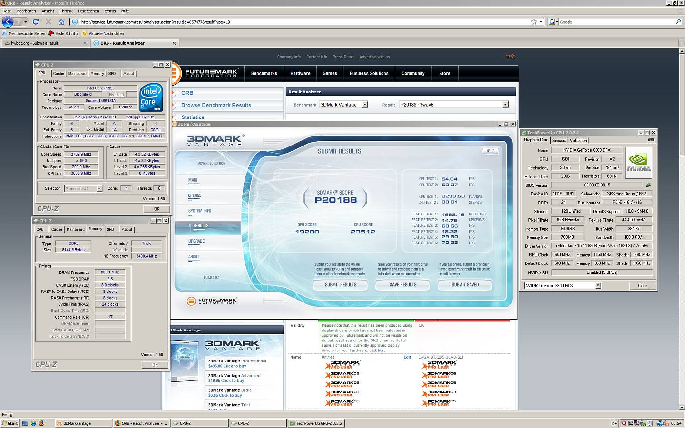
Task: Open the HELP button in 3DMark Vantage
Action: pyautogui.click(x=490, y=151)
